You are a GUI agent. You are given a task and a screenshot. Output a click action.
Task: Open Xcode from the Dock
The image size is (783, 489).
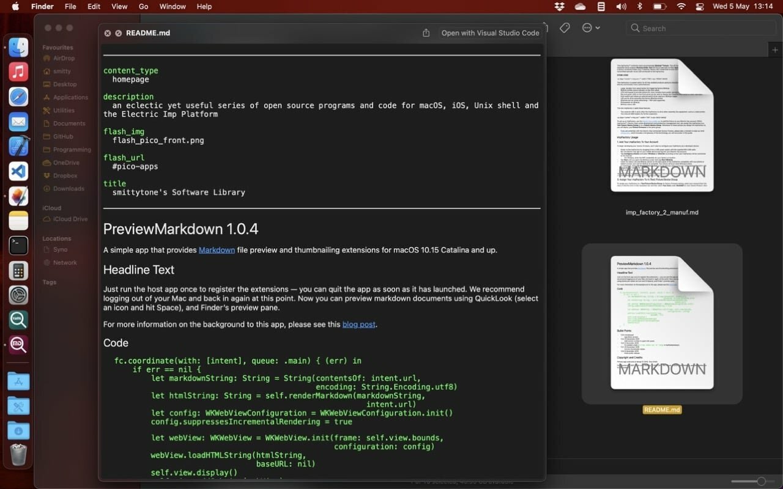pyautogui.click(x=18, y=147)
